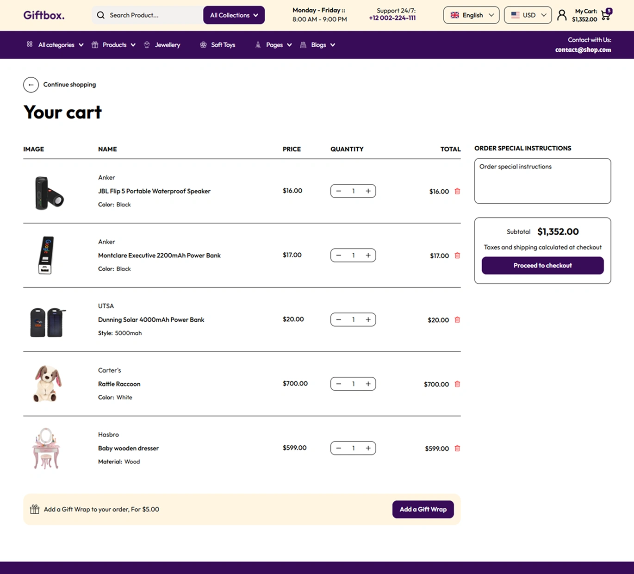The image size is (634, 574).
Task: Click the gift box icon in gift wrap banner
Action: (35, 509)
